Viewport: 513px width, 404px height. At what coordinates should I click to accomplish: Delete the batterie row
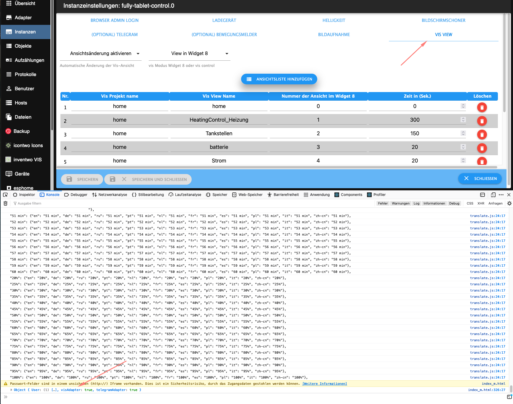482,148
